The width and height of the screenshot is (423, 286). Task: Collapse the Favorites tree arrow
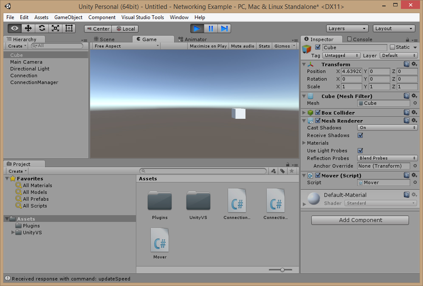[x=7, y=178]
